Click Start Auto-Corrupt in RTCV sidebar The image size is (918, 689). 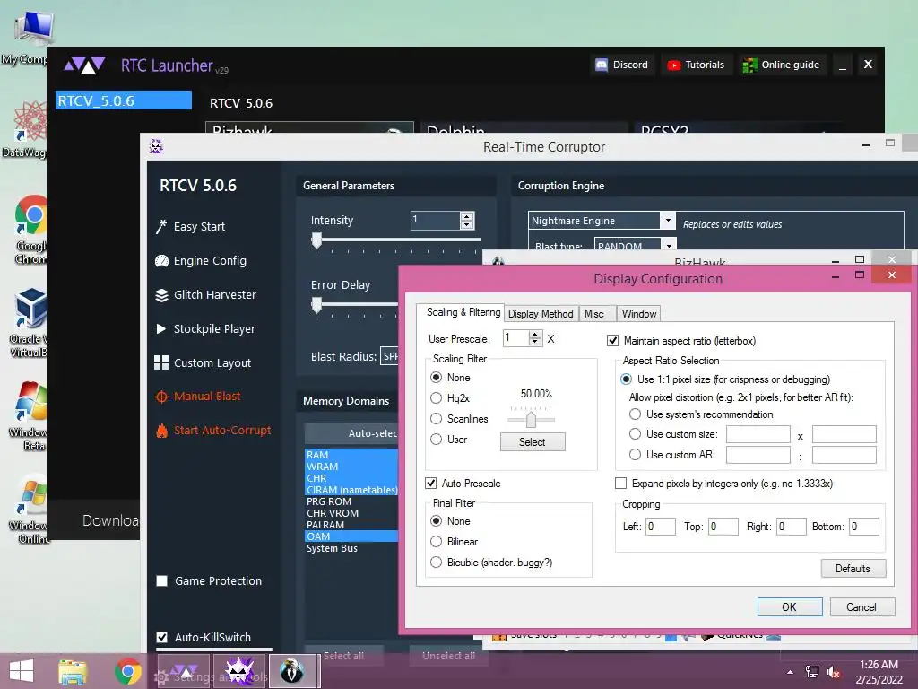coord(213,431)
